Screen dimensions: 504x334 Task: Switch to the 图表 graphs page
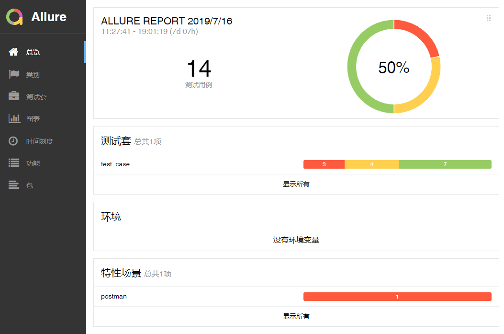[43, 119]
